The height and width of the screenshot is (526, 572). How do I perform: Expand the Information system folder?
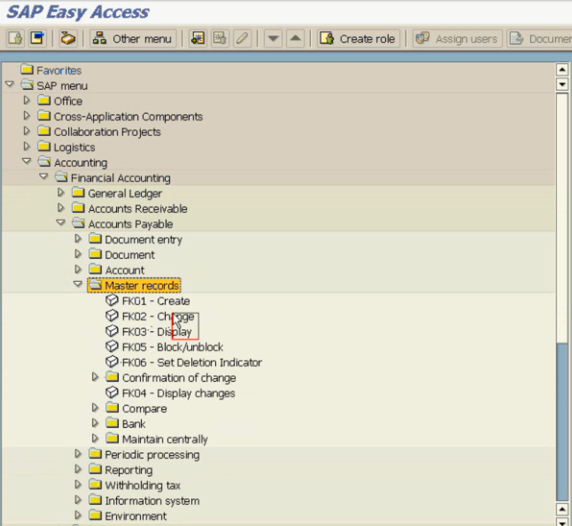pos(78,500)
